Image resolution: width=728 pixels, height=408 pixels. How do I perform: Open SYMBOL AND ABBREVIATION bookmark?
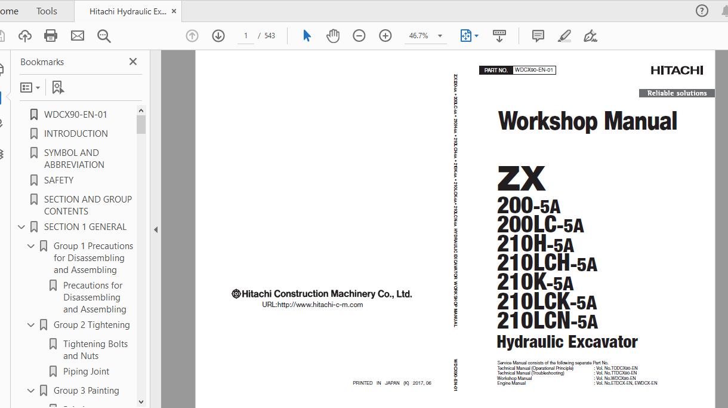point(74,159)
